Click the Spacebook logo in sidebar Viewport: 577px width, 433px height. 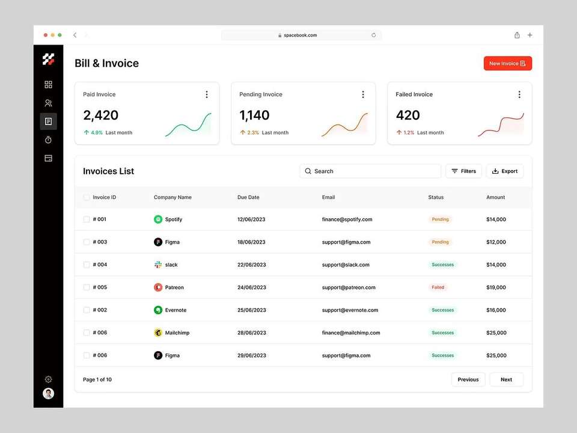pos(48,59)
